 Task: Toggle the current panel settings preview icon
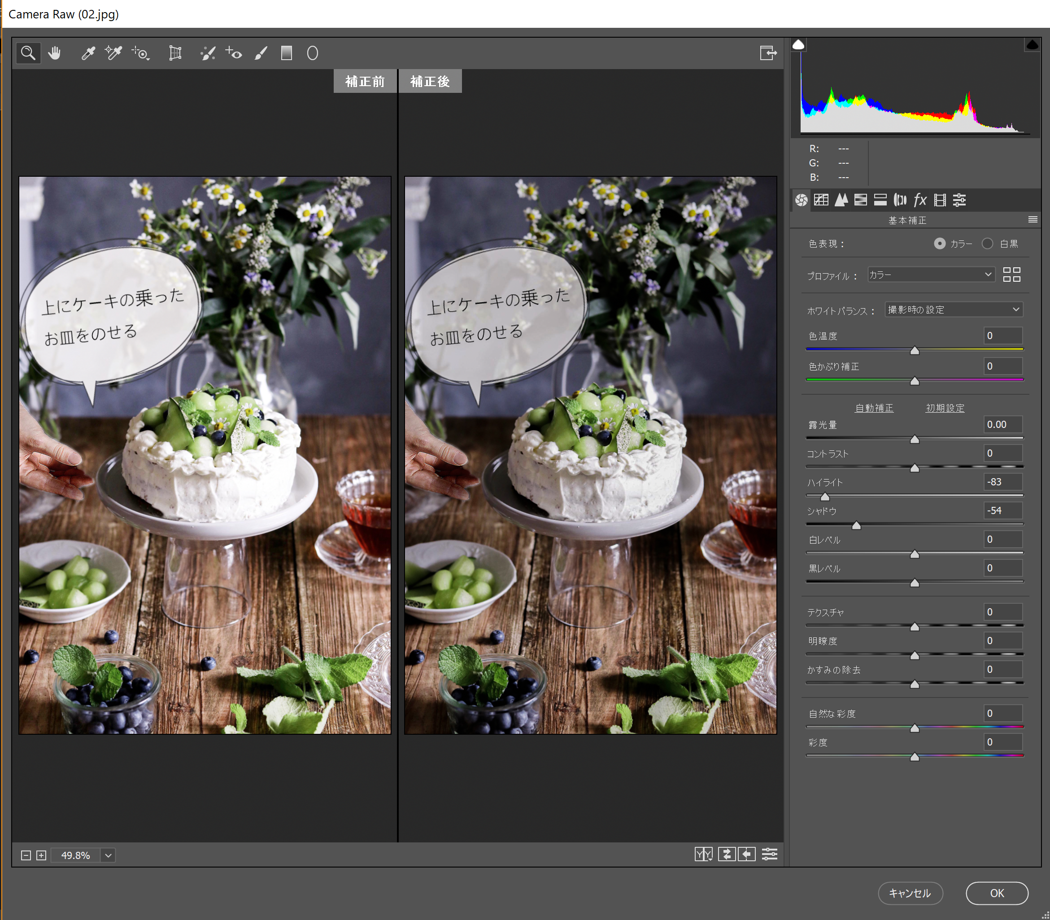(x=769, y=854)
